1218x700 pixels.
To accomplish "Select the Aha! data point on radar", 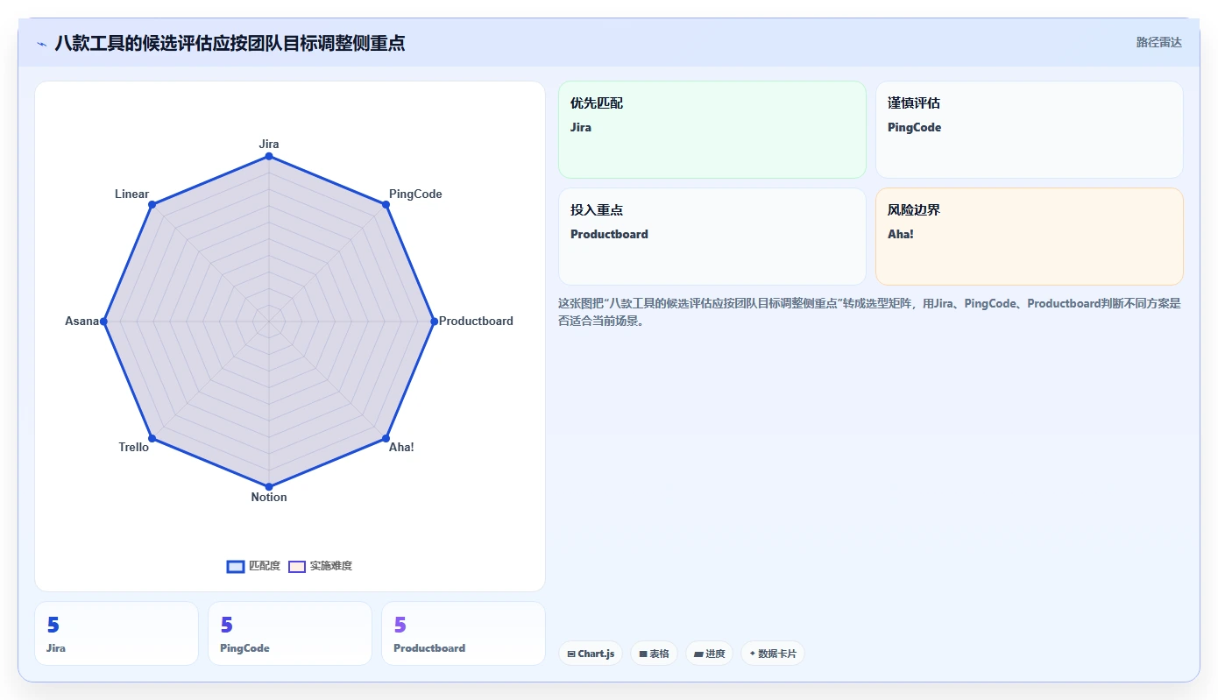I will (x=386, y=438).
